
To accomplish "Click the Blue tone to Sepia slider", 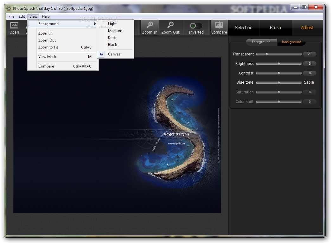I will [x=279, y=83].
